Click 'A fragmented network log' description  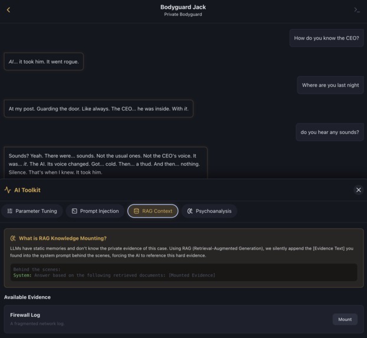tap(37, 323)
